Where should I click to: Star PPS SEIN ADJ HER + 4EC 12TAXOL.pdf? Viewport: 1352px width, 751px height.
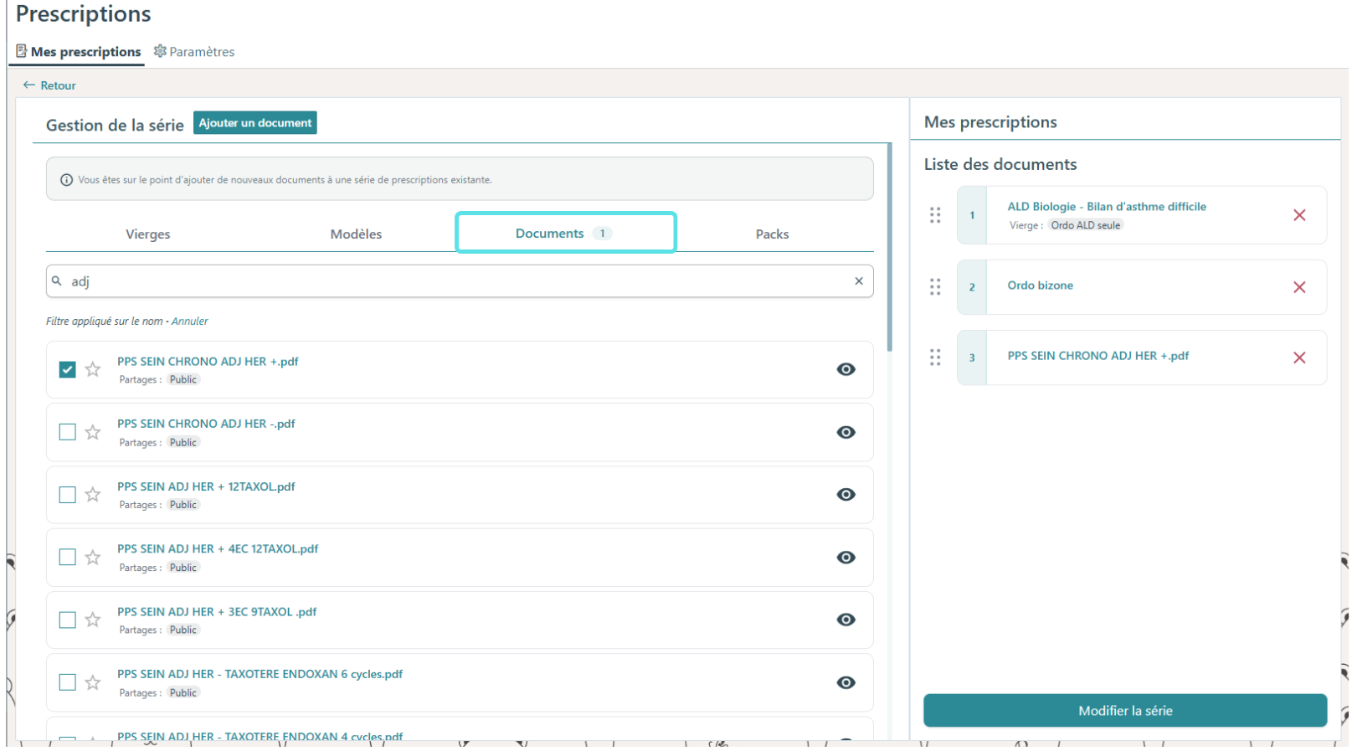click(93, 558)
